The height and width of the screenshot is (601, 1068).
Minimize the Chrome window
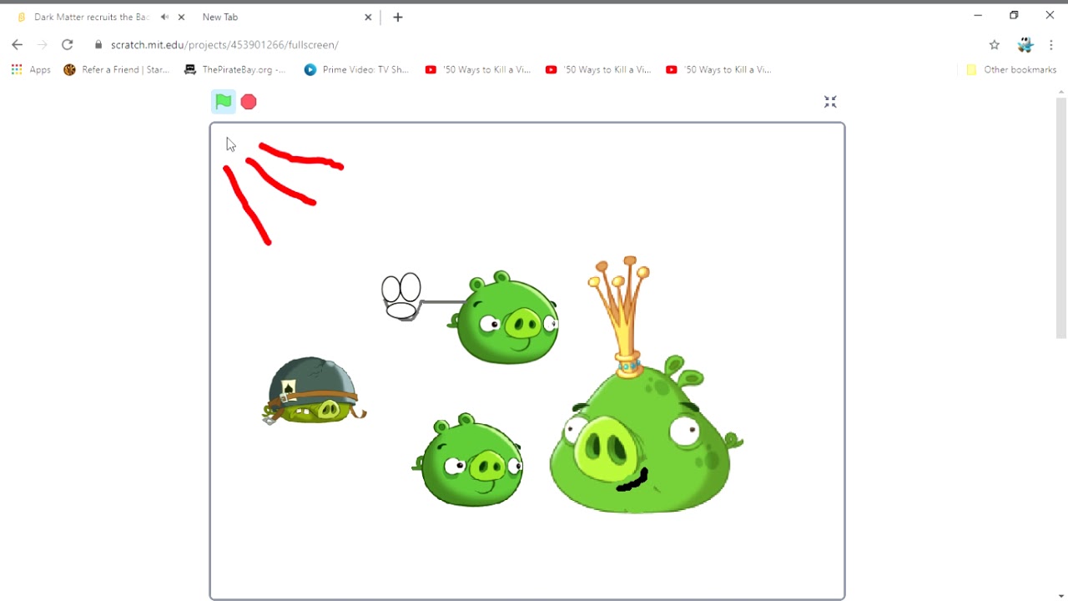[978, 15]
